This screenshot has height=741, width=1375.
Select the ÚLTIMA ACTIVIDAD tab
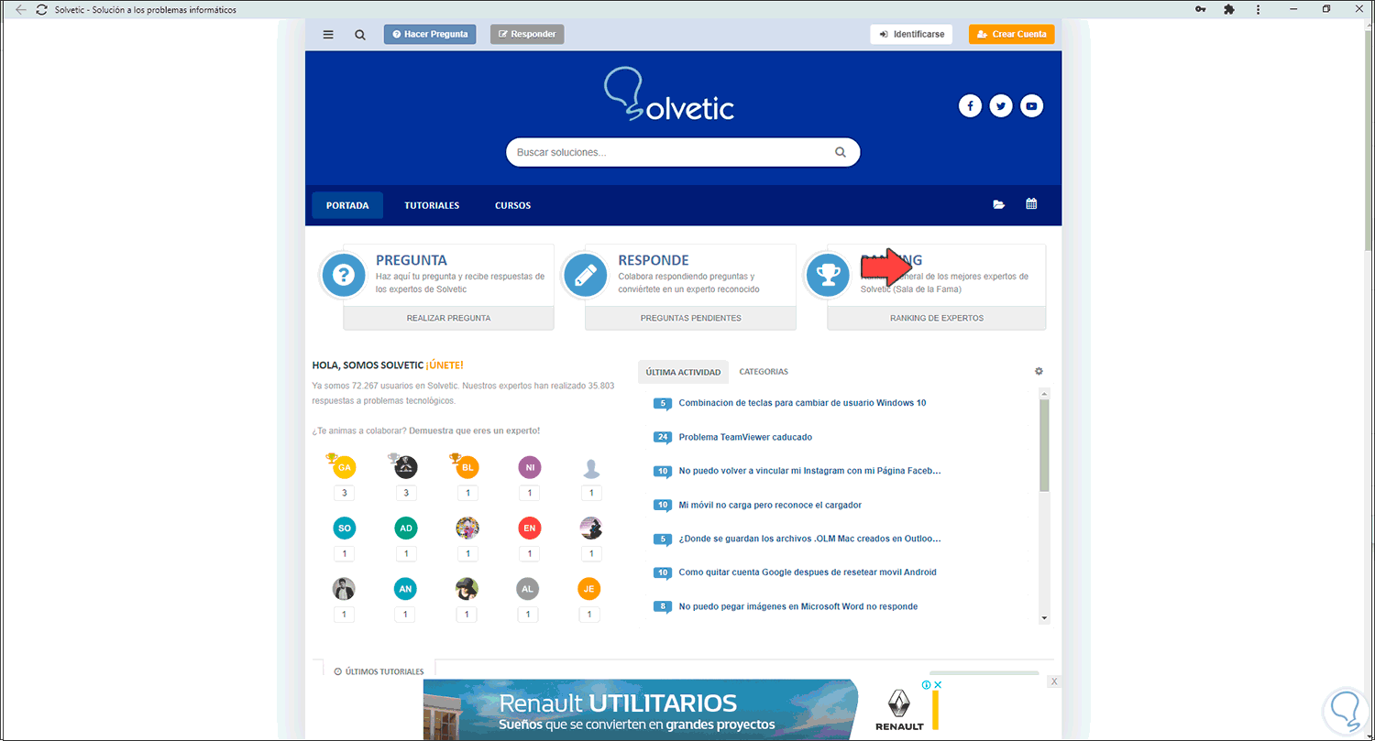pyautogui.click(x=683, y=372)
